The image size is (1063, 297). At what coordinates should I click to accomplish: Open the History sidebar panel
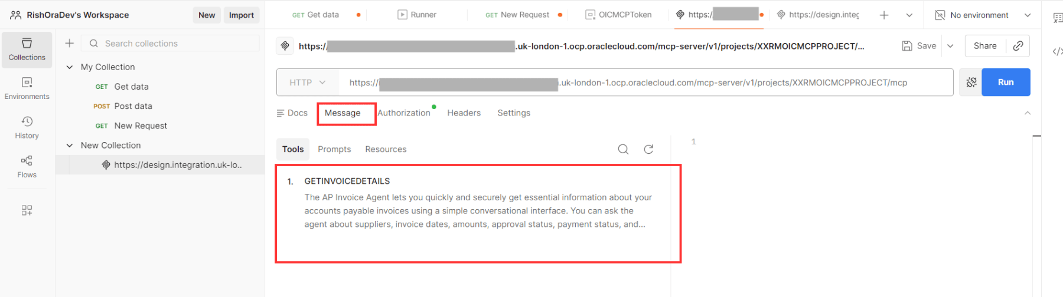click(x=27, y=127)
